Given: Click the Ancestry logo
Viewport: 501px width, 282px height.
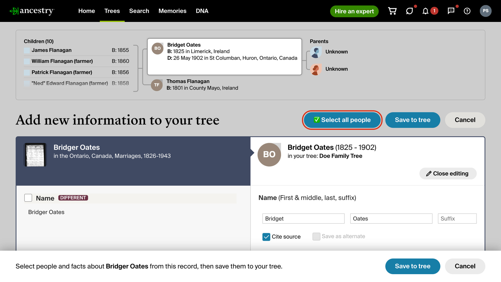Looking at the screenshot, I should coord(32,11).
